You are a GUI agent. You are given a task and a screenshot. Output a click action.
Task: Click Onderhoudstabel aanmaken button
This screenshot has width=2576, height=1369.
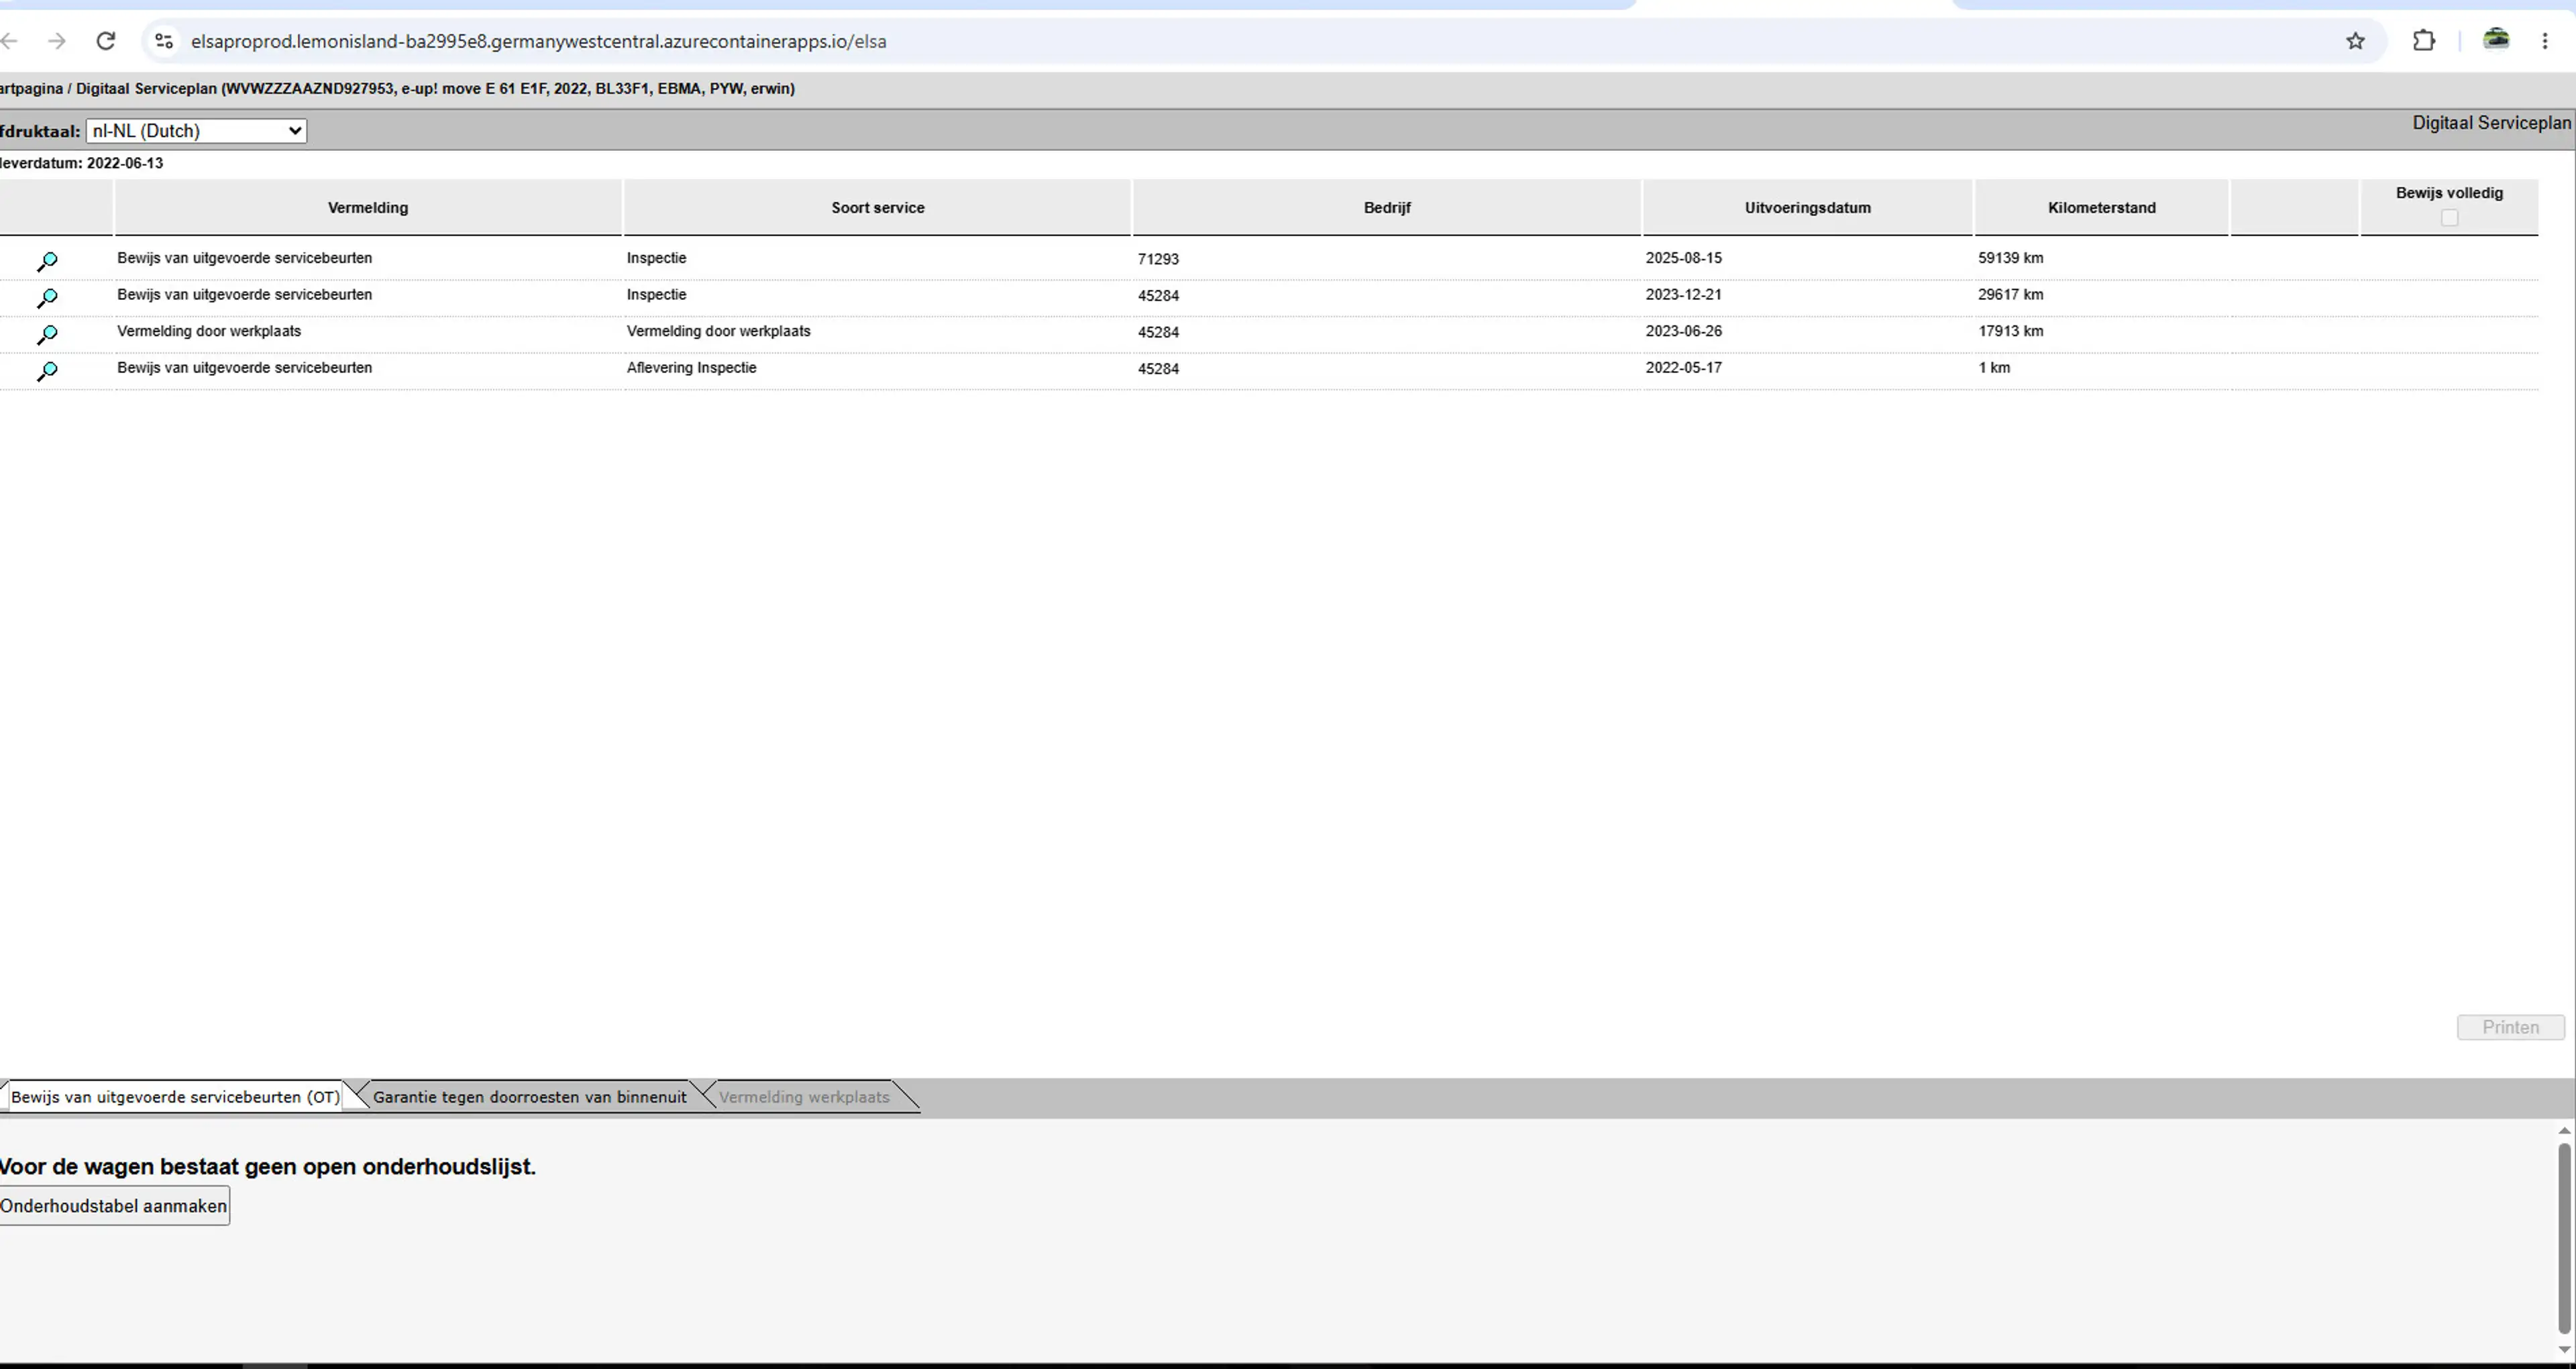pos(113,1206)
